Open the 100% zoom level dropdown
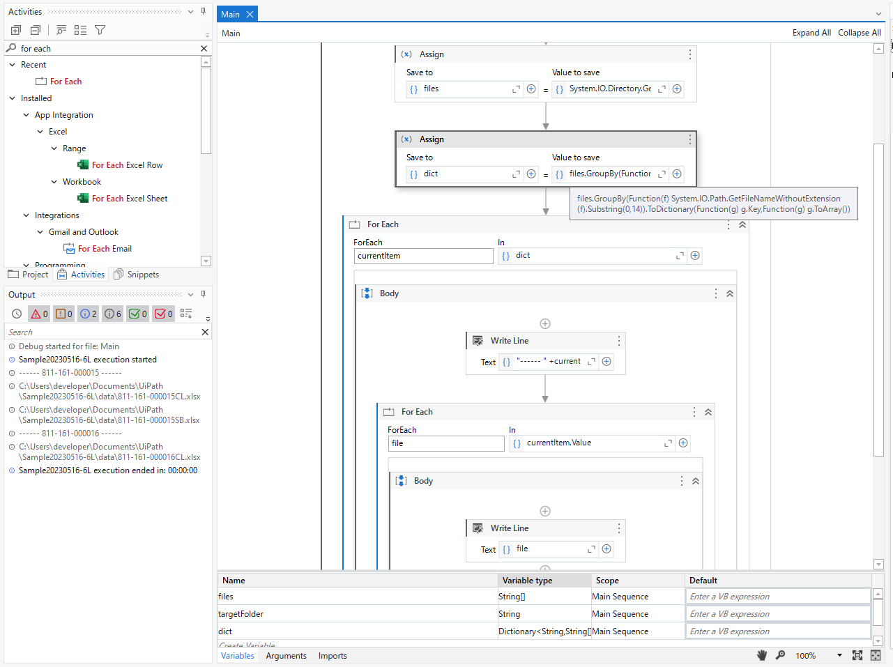893x667 pixels. [839, 656]
